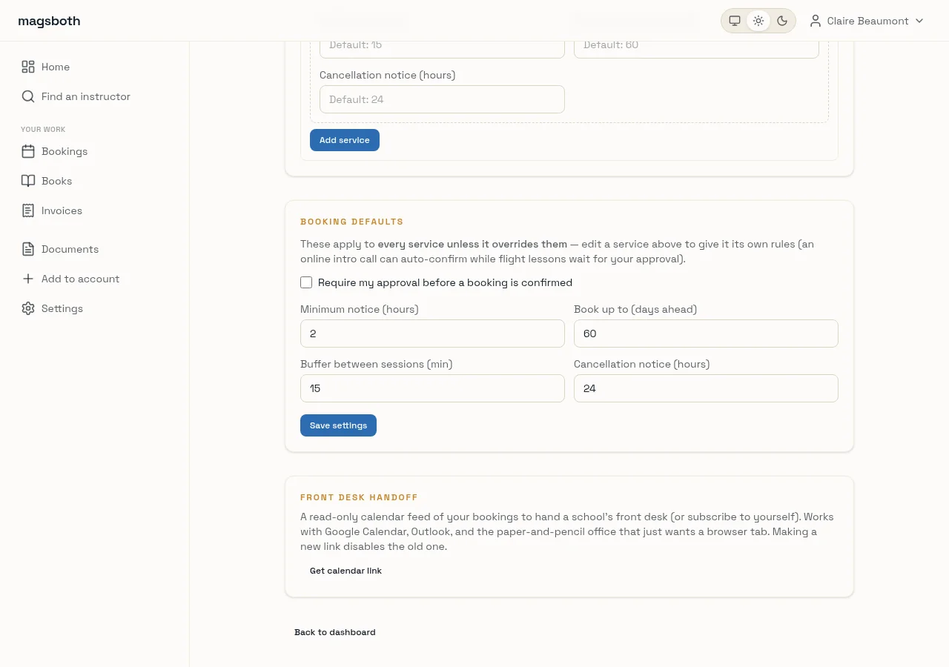
Task: Click Add service button
Action: tap(345, 140)
